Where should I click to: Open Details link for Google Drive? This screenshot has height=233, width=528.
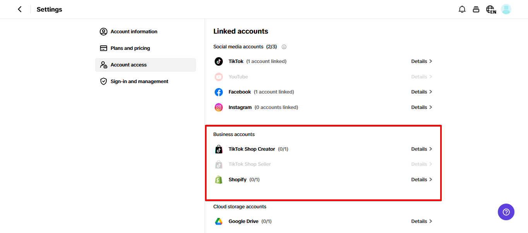[x=421, y=221]
